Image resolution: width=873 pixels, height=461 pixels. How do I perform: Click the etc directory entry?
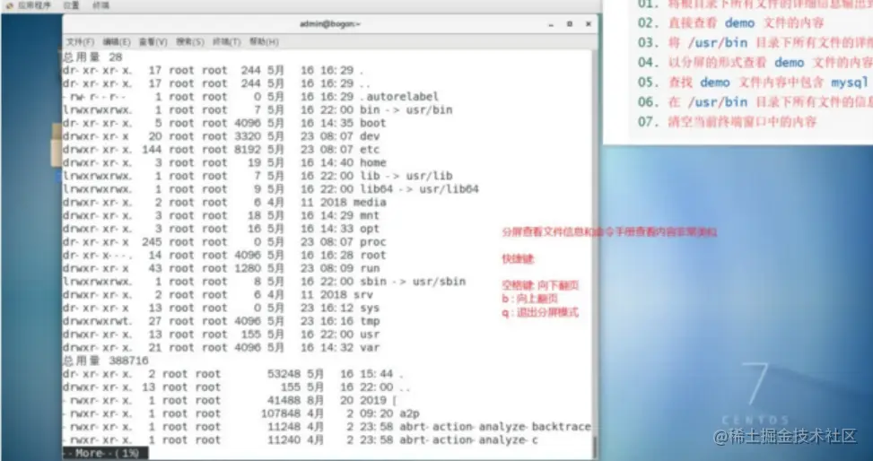click(x=371, y=150)
